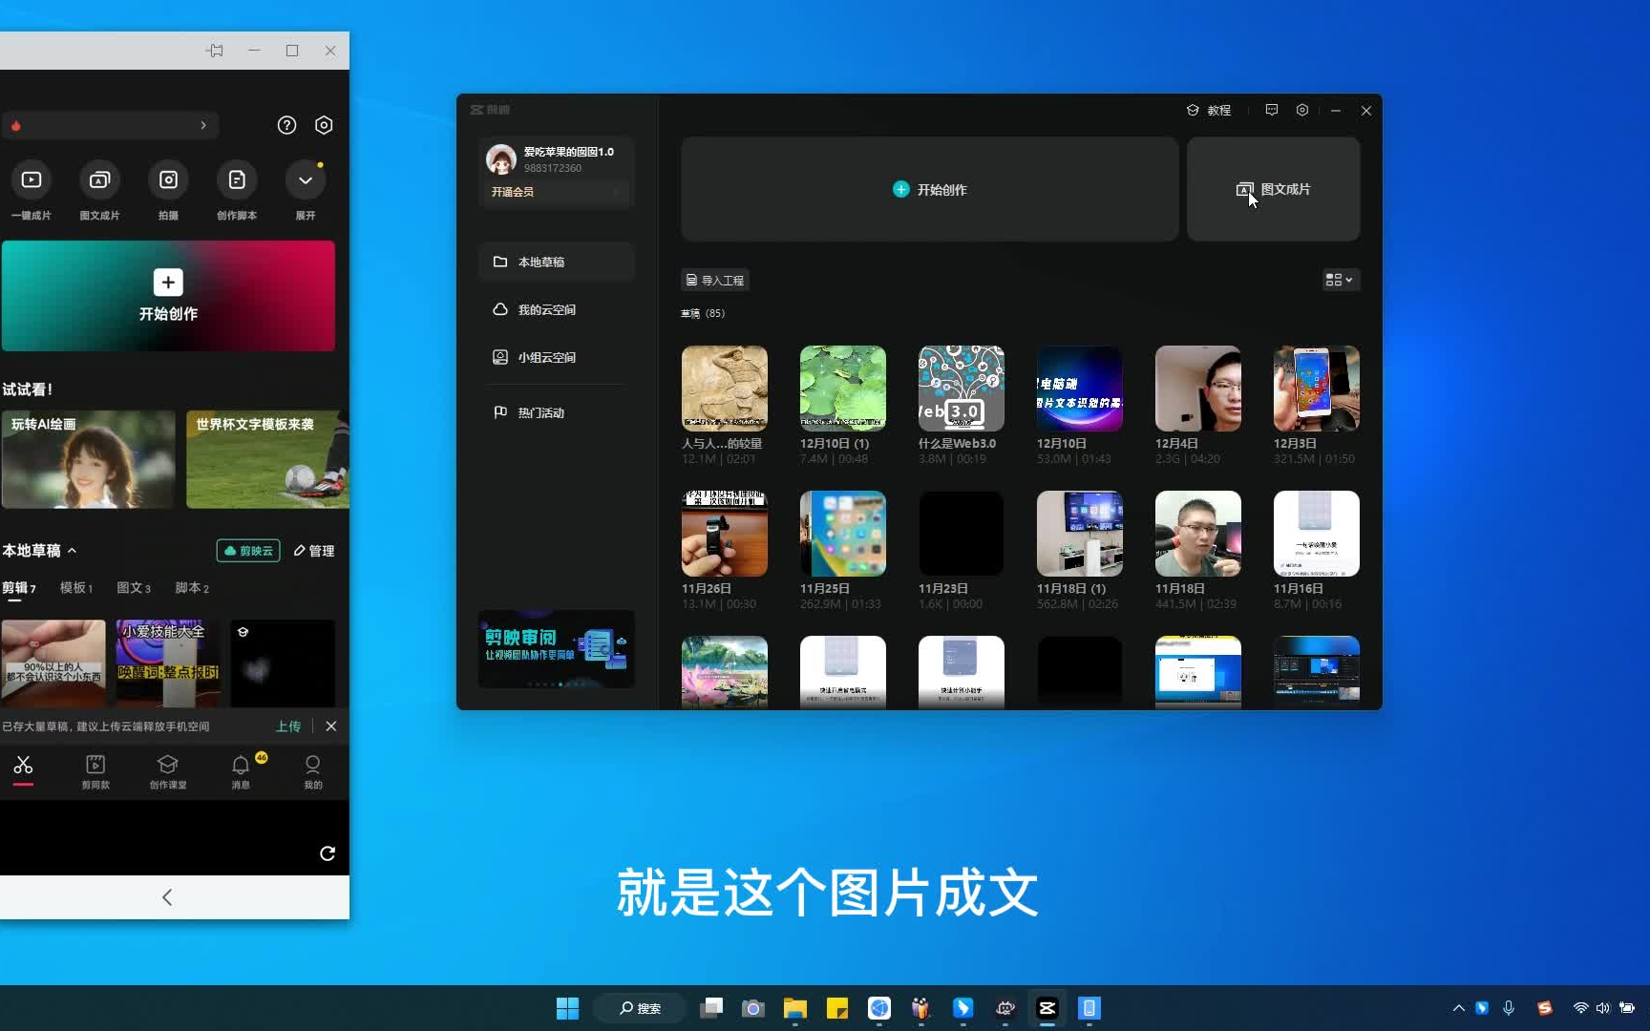
Task: Open hexagon settings icon in phone window
Action: (324, 125)
